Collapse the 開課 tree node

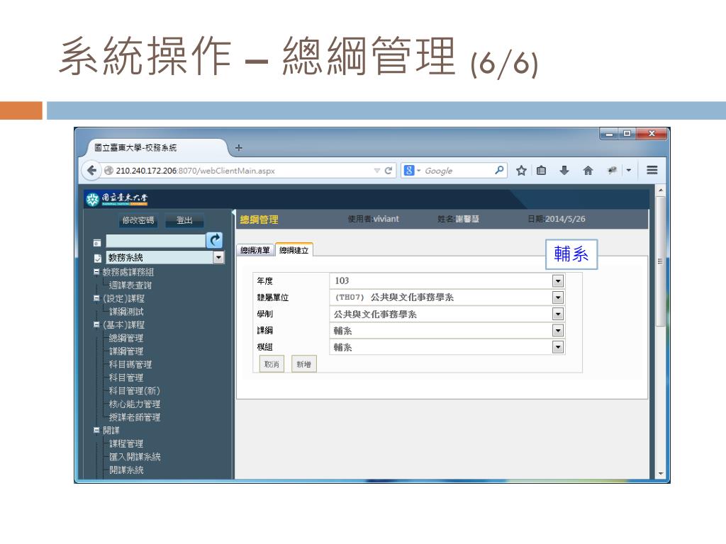pyautogui.click(x=96, y=430)
